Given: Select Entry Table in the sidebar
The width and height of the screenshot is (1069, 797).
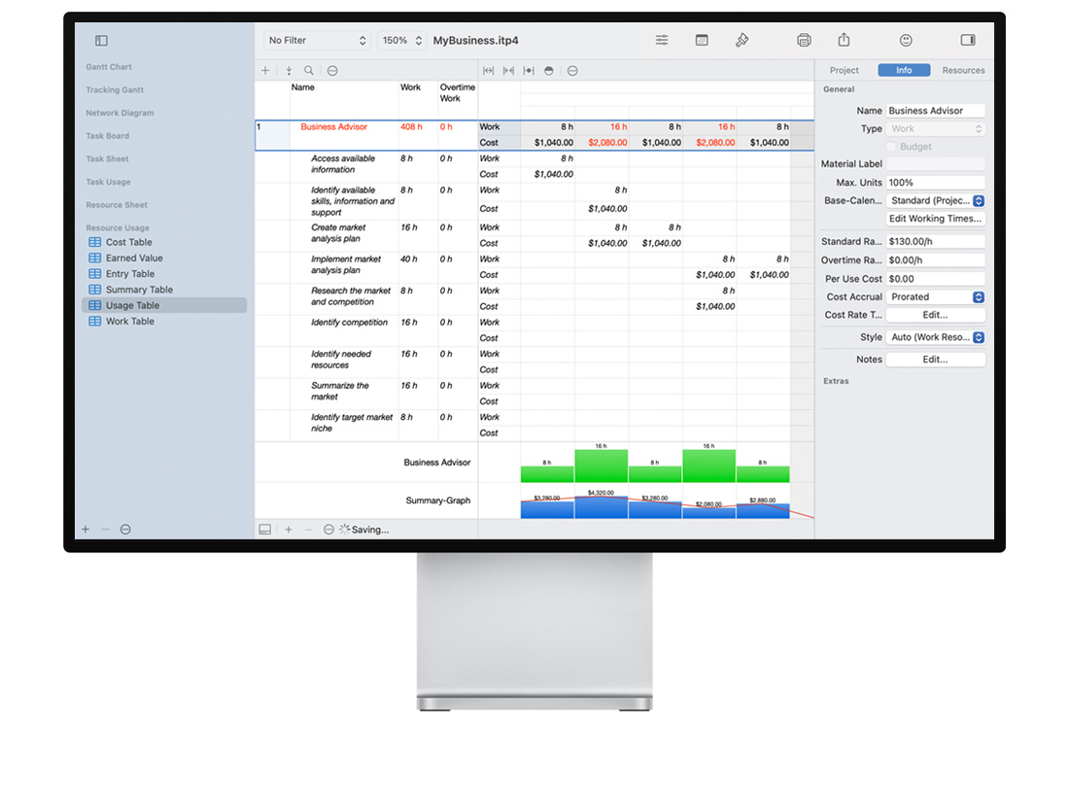Looking at the screenshot, I should [164, 273].
